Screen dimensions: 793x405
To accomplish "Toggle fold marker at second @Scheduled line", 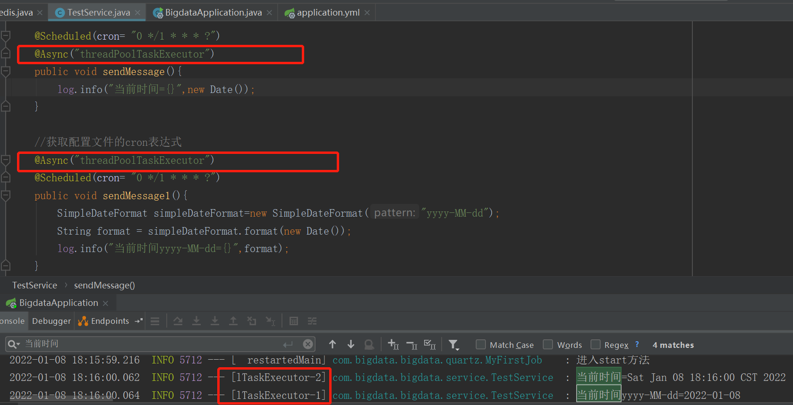I will coord(6,177).
